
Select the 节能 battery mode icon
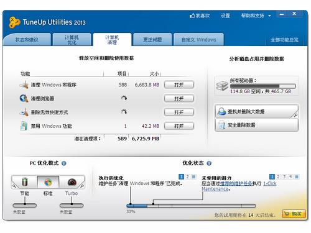[x=25, y=182]
